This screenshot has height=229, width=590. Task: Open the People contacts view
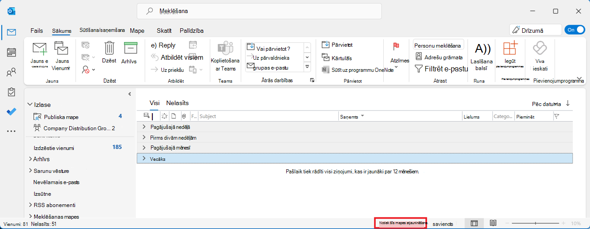point(12,72)
